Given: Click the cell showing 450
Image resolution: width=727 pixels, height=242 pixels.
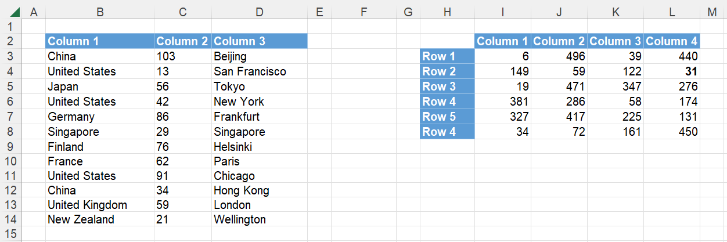Looking at the screenshot, I should pos(671,132).
